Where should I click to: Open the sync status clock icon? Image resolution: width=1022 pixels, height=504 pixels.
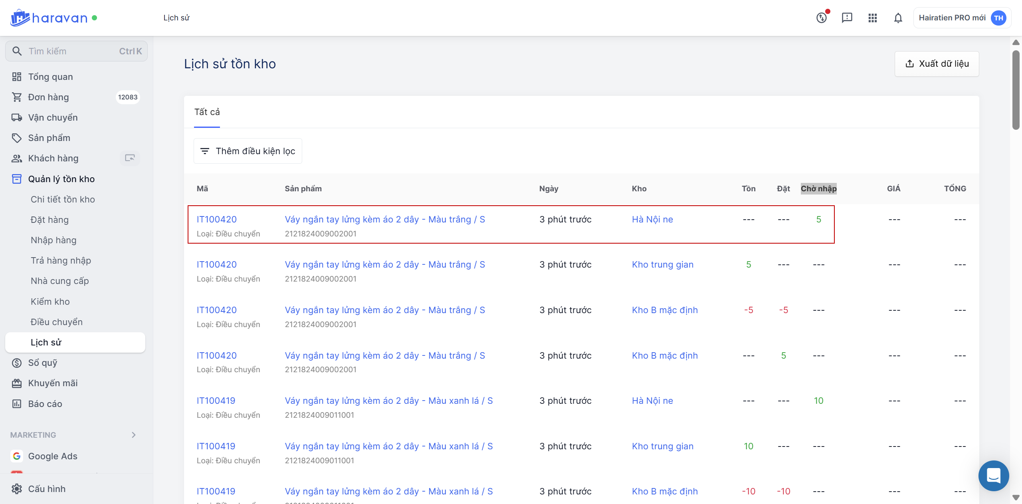(822, 18)
